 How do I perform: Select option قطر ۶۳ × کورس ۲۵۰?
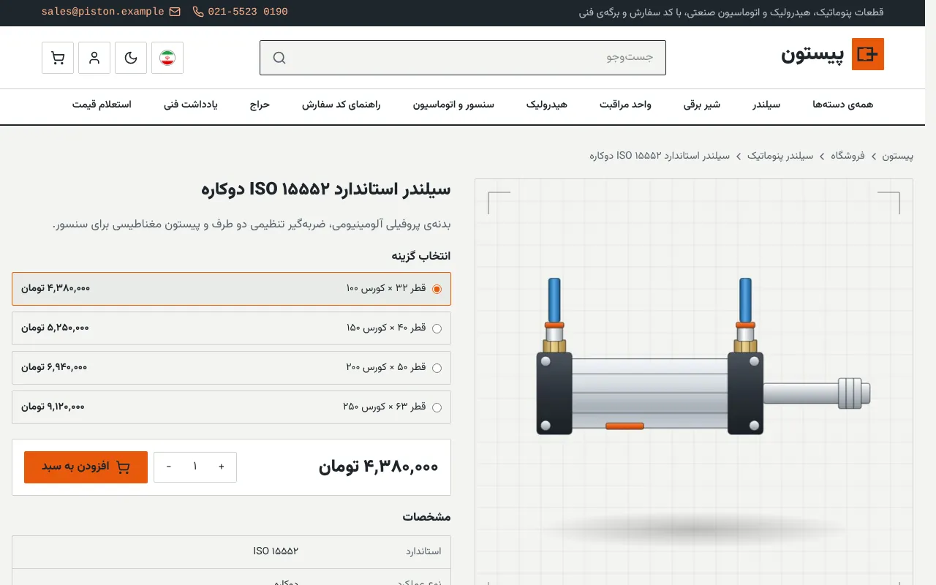(x=231, y=407)
